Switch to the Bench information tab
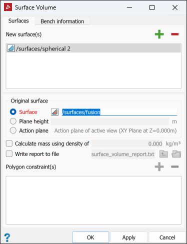Viewport: 187px width, 244px height. tap(62, 21)
